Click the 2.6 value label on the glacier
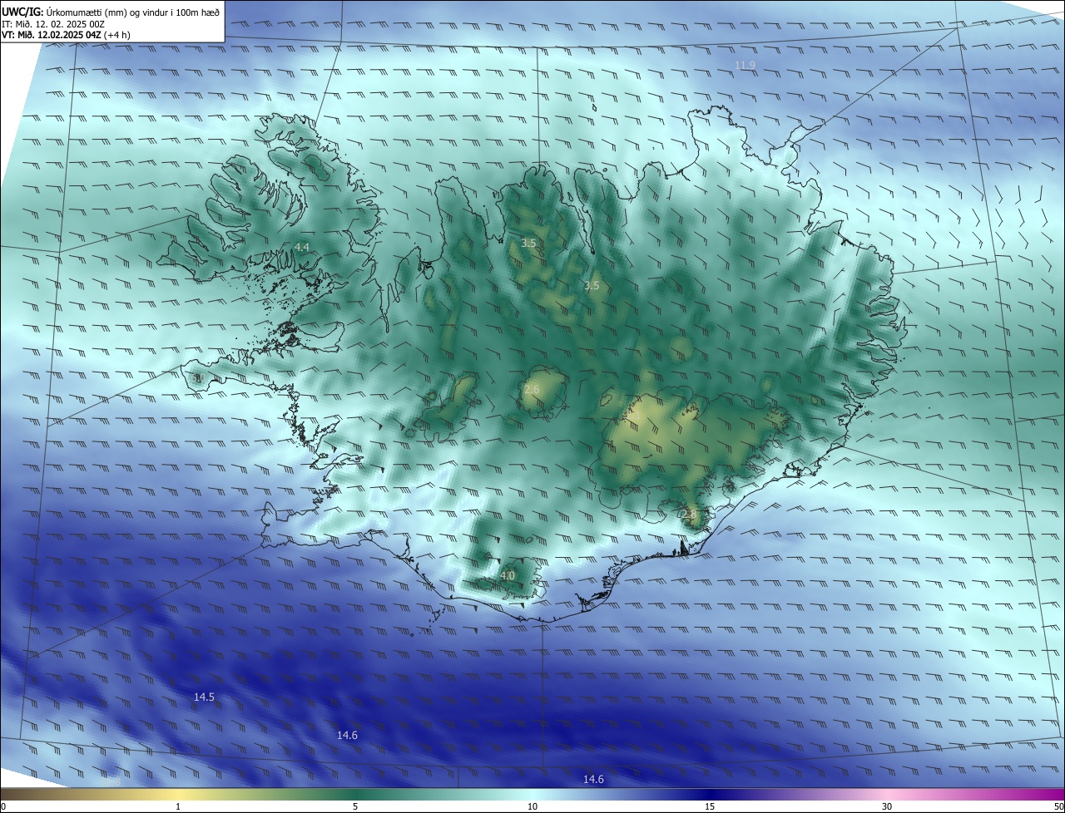The height and width of the screenshot is (813, 1065). point(532,389)
